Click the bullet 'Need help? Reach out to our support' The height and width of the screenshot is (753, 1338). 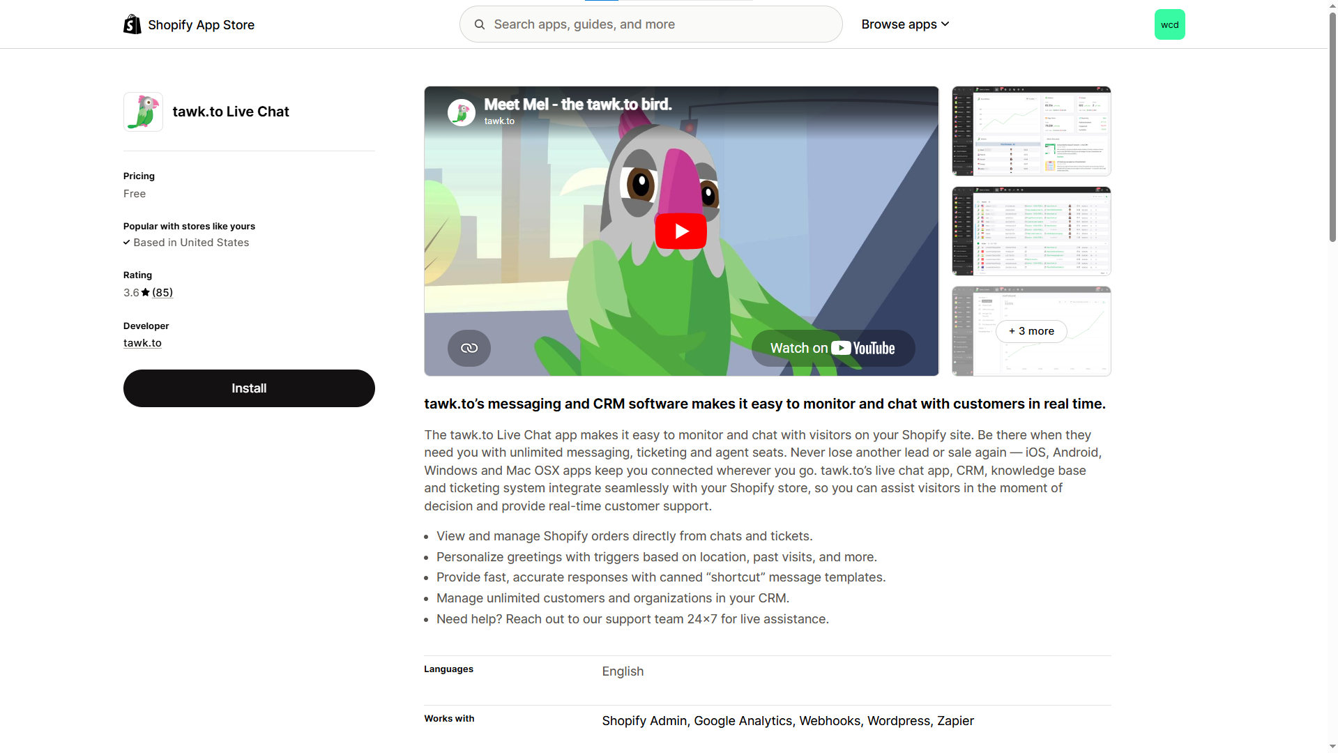632,619
